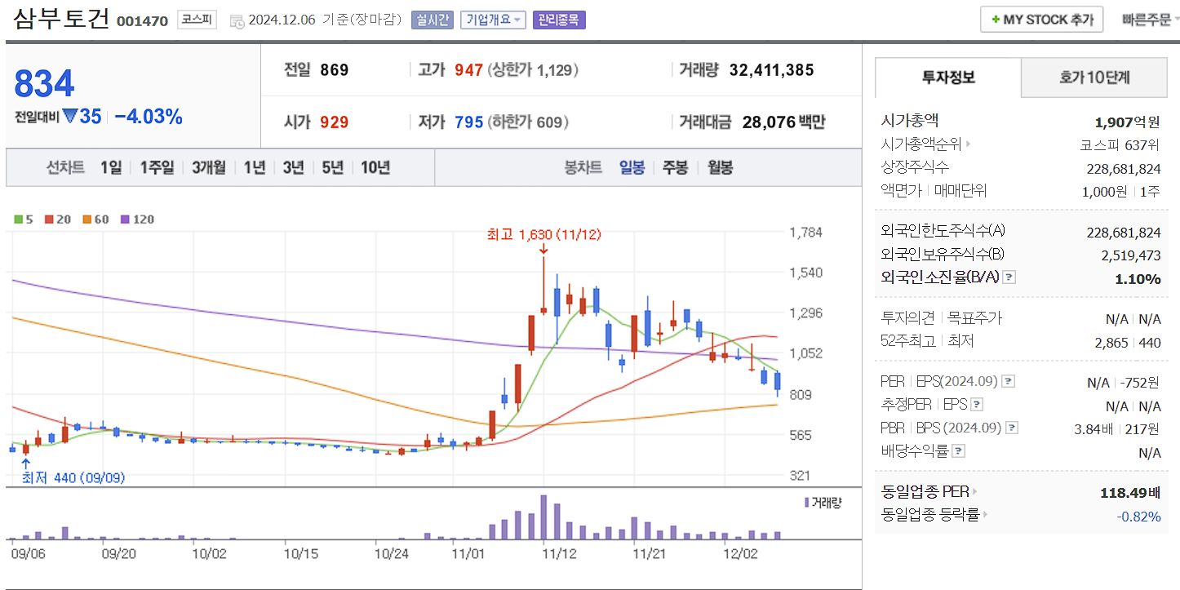Open the BPS(2024.09) help tooltip icon
Image resolution: width=1180 pixels, height=590 pixels.
click(x=1012, y=427)
